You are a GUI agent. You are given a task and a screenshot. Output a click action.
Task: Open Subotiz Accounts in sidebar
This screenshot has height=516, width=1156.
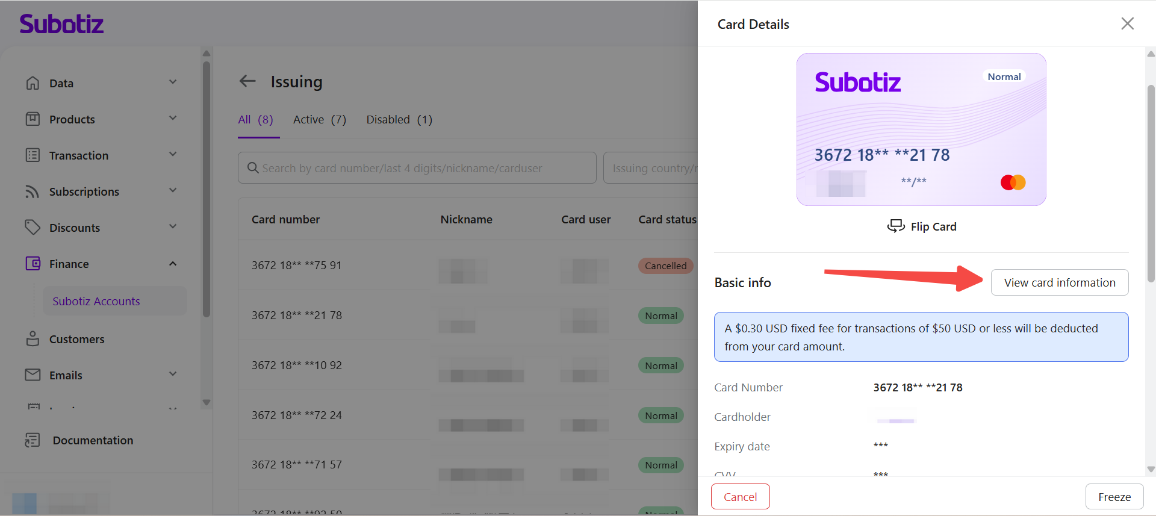click(x=115, y=301)
